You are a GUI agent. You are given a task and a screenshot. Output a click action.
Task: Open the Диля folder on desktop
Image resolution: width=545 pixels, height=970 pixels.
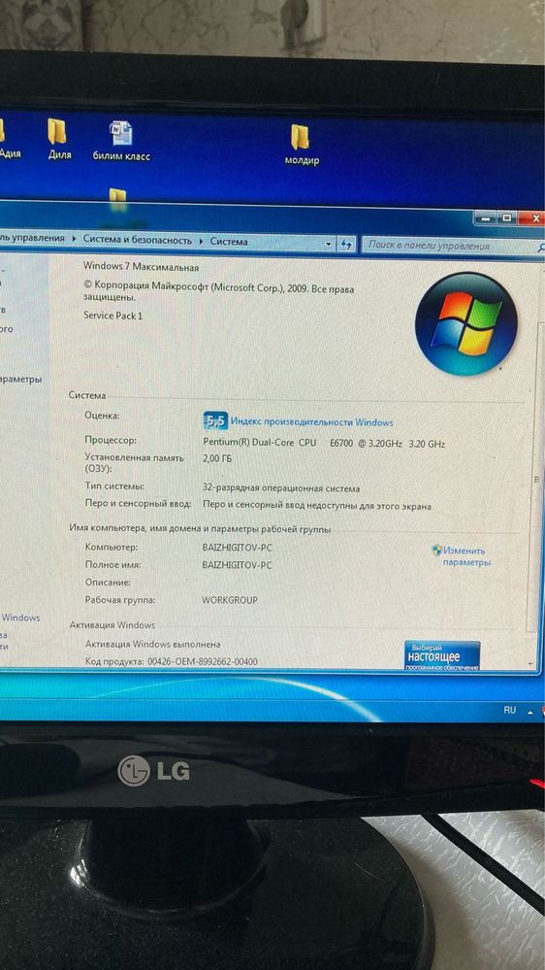click(x=59, y=139)
